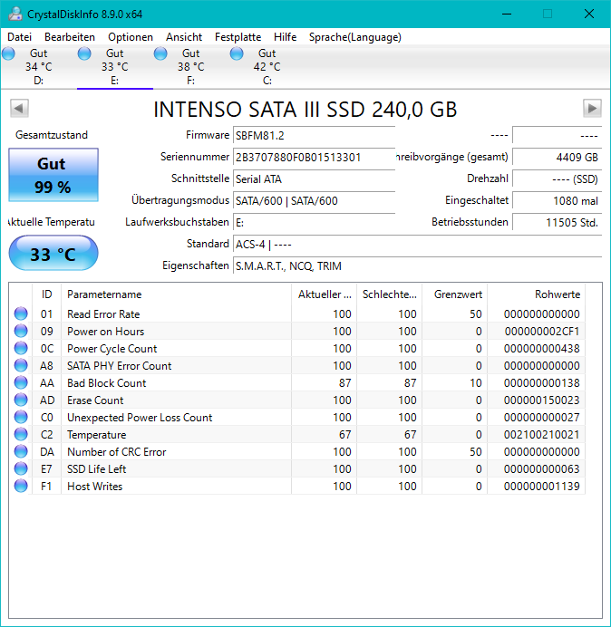Click the Gut 99 % health status button

click(x=53, y=175)
